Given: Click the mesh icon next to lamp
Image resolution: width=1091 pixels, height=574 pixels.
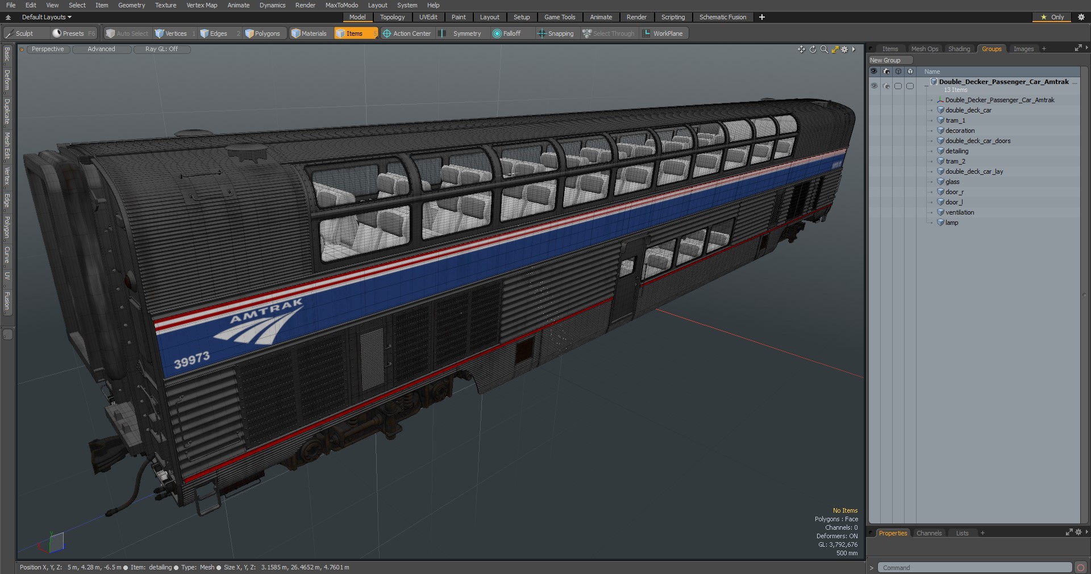Looking at the screenshot, I should [x=940, y=223].
